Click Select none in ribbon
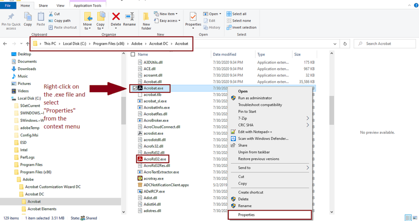This screenshot has width=419, height=221. (239, 21)
